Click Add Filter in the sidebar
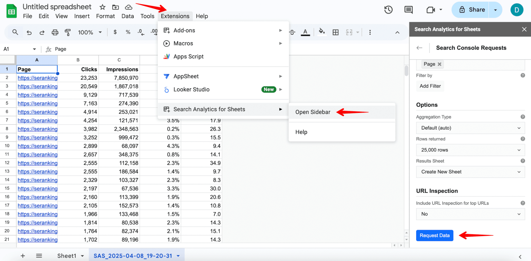 pos(430,86)
